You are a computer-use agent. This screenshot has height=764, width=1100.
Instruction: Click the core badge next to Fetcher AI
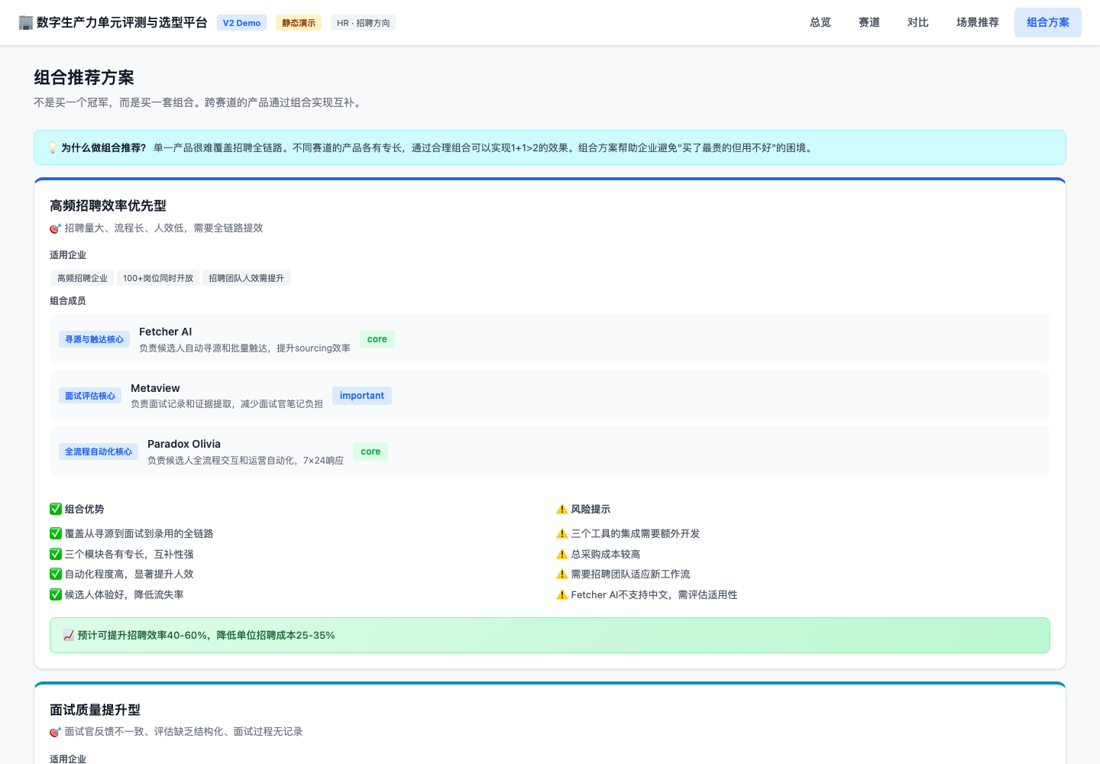pyautogui.click(x=377, y=339)
